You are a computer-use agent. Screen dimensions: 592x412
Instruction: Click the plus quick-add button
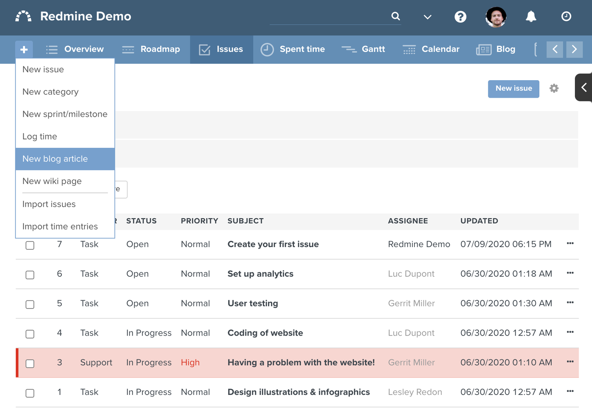click(24, 50)
